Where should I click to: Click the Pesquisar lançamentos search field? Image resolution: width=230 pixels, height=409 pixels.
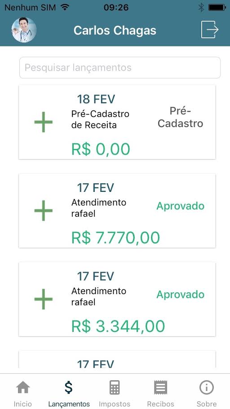point(120,68)
